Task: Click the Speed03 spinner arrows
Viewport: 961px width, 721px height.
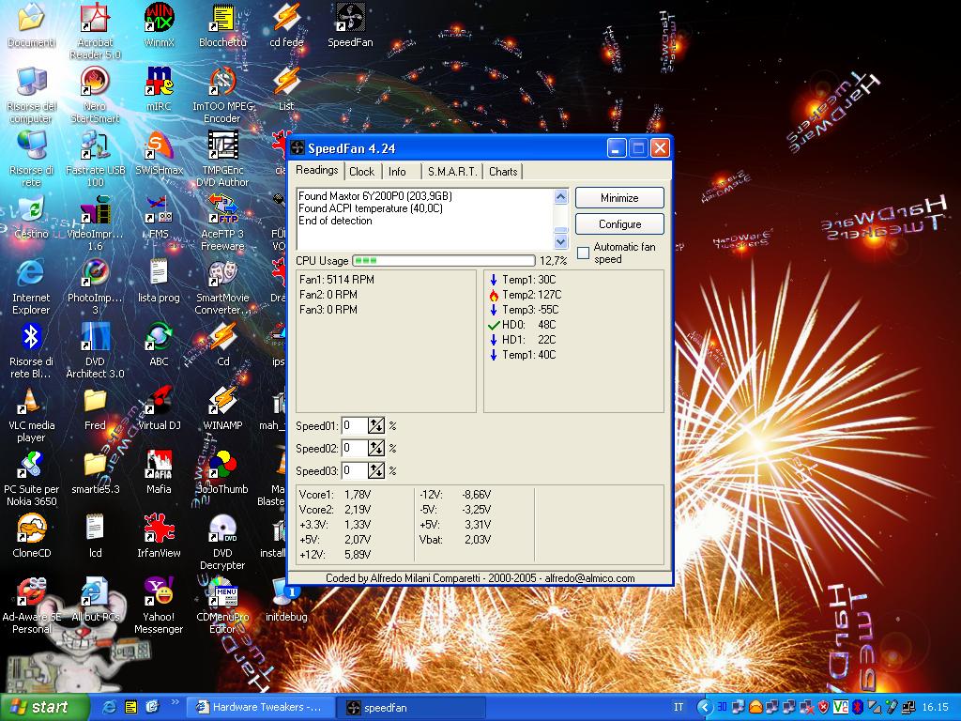Action: click(x=376, y=471)
